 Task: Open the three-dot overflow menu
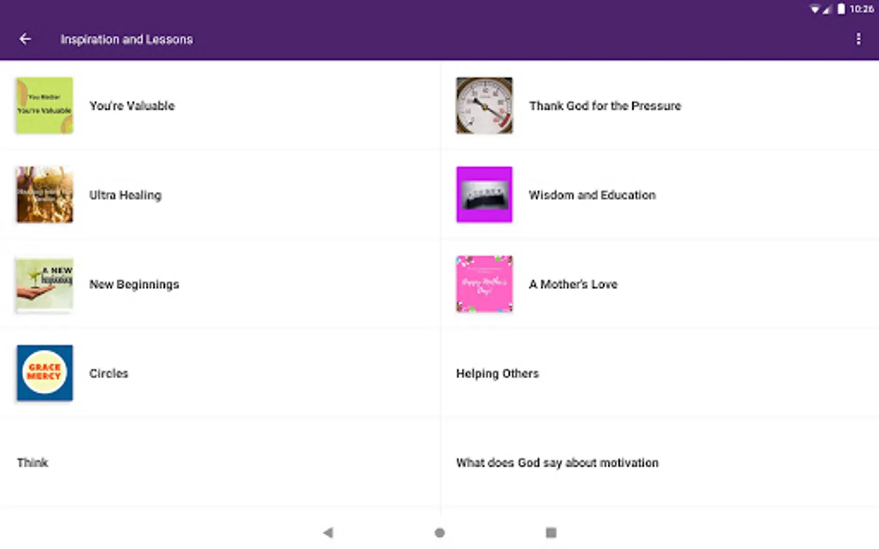(x=858, y=39)
